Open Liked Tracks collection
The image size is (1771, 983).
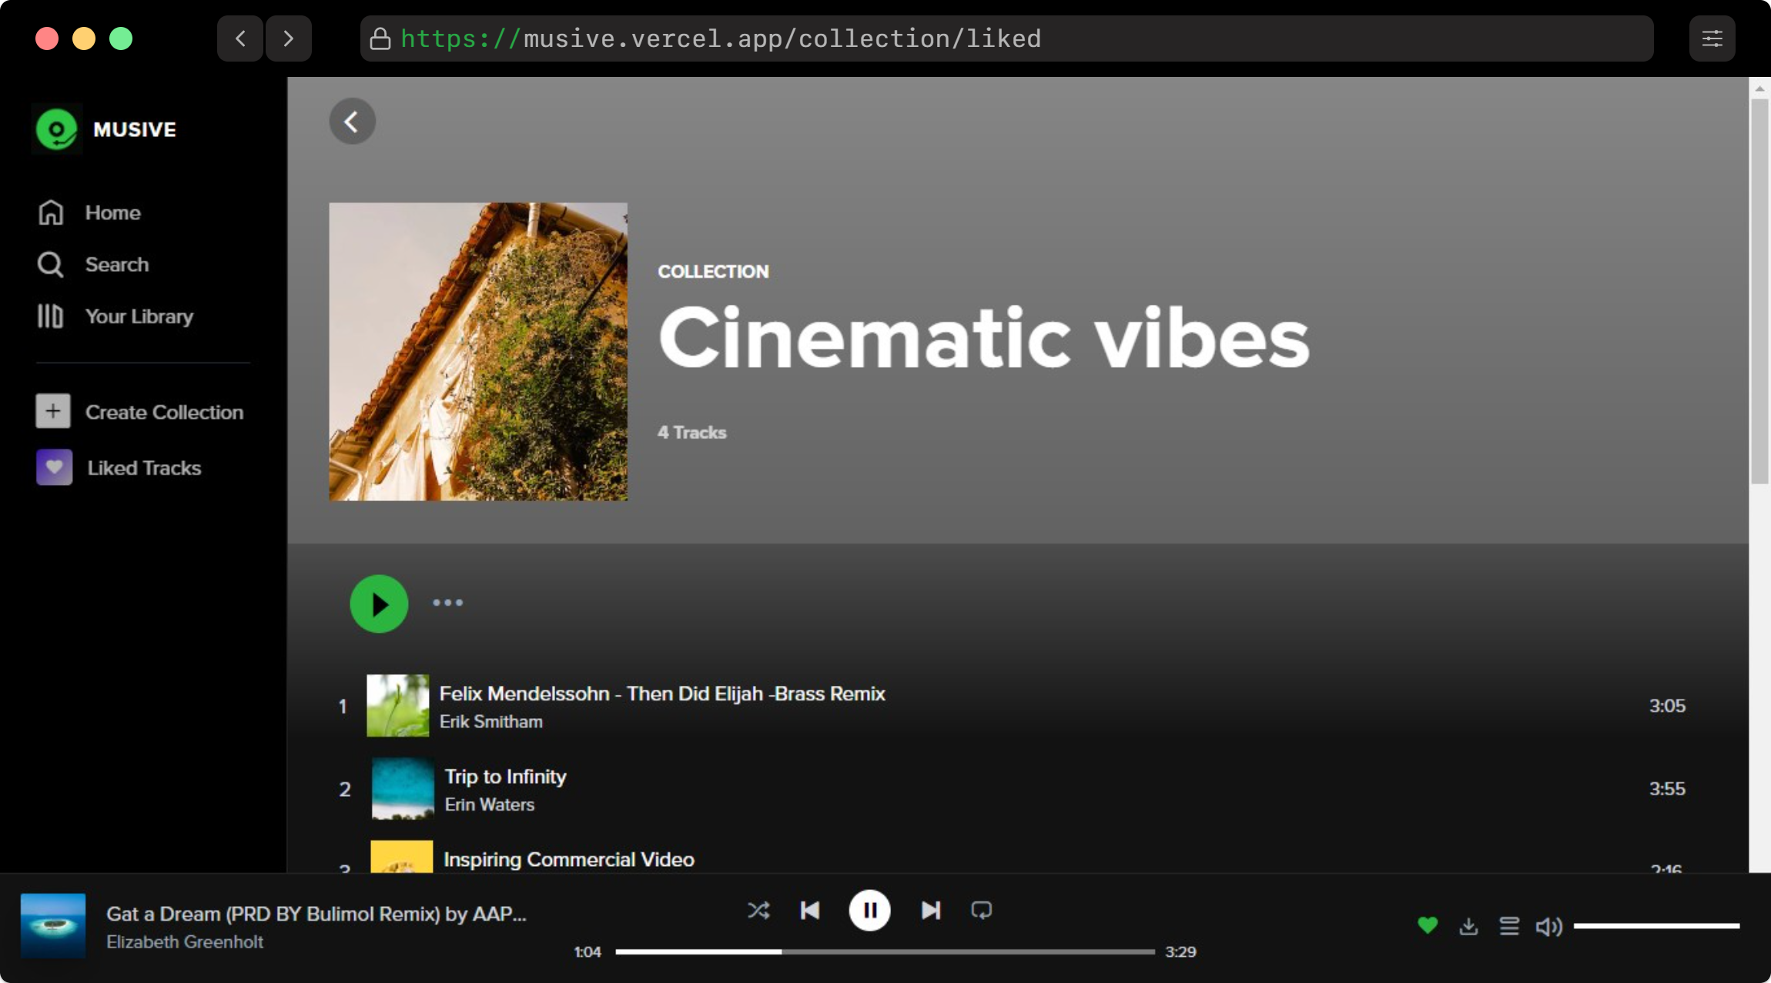pyautogui.click(x=143, y=468)
